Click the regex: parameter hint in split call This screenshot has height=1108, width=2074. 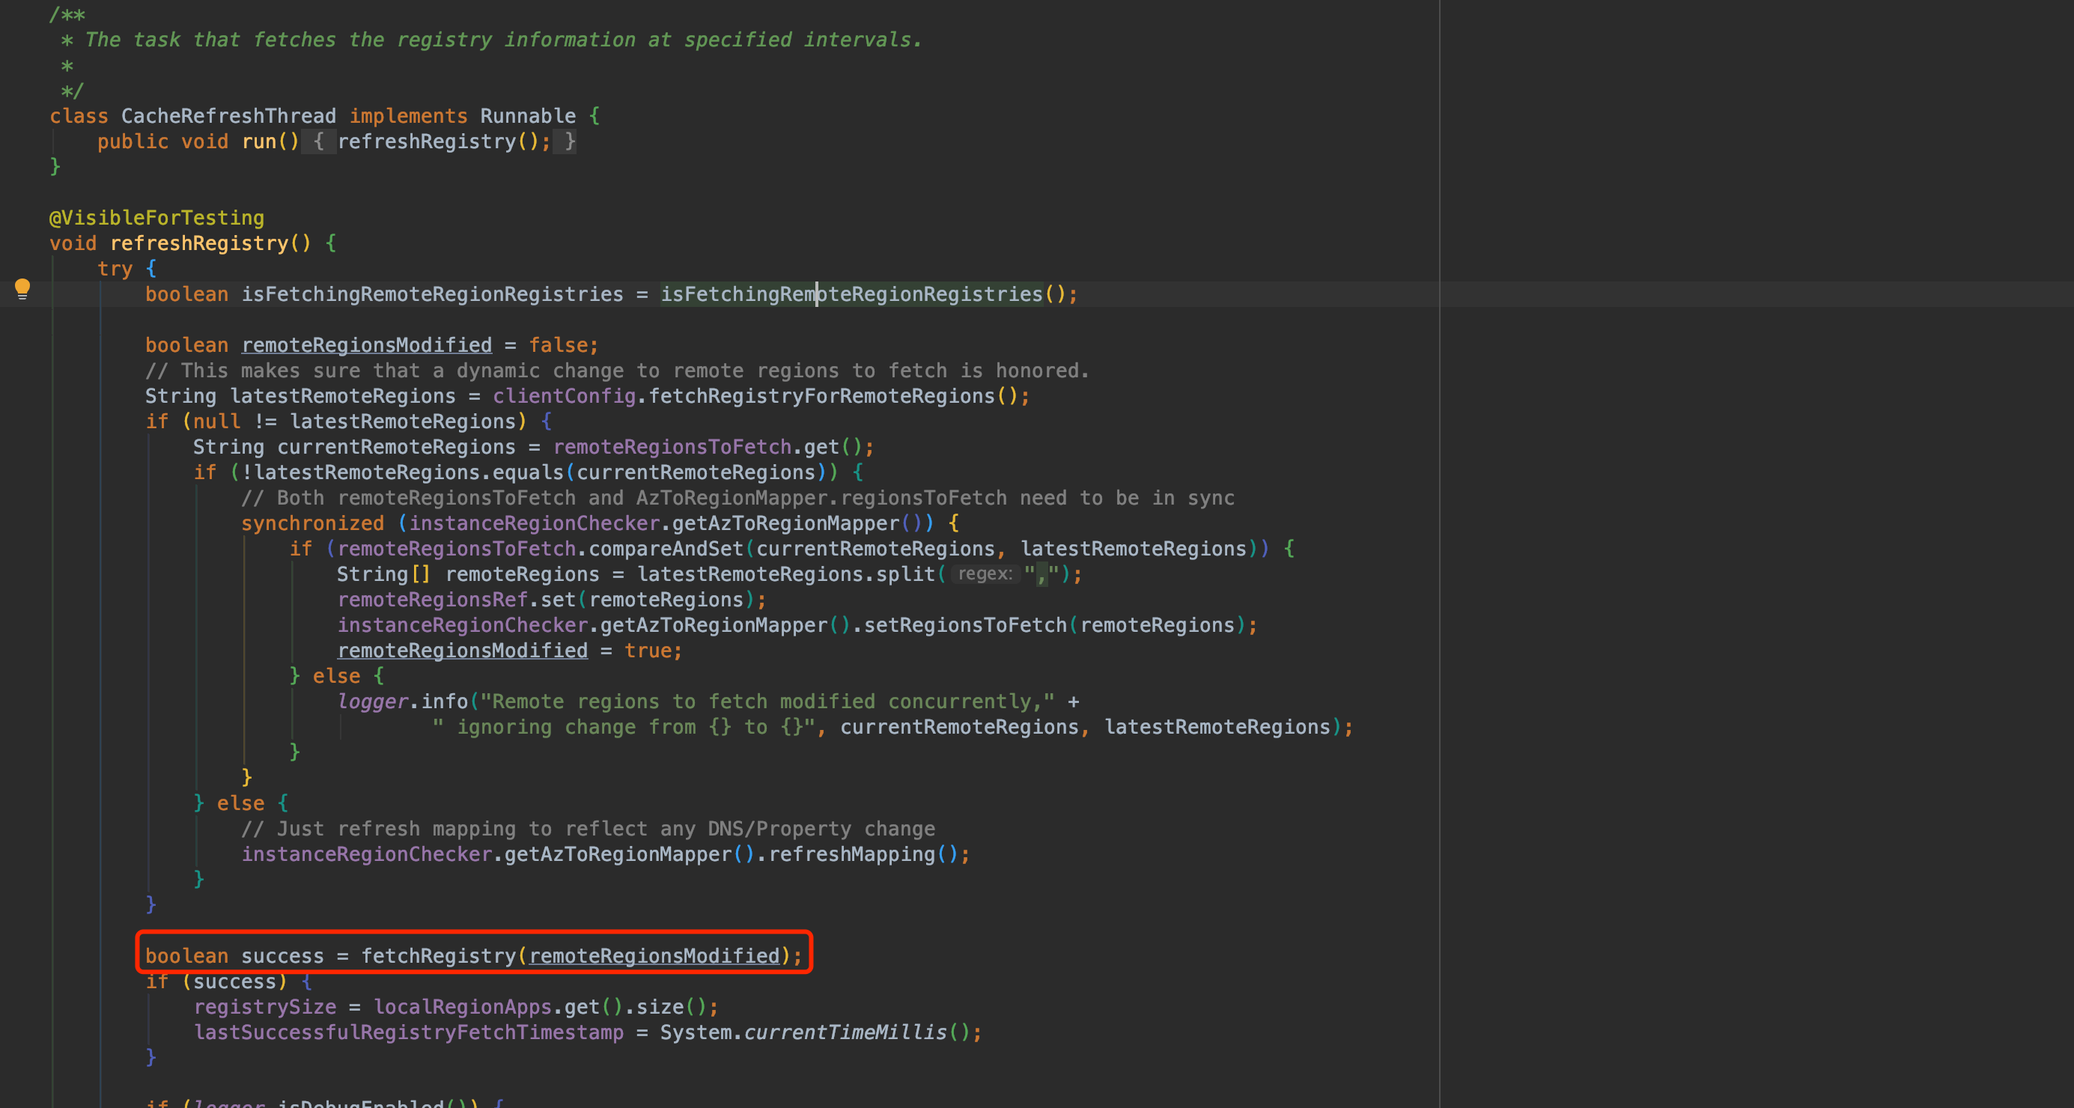984,574
